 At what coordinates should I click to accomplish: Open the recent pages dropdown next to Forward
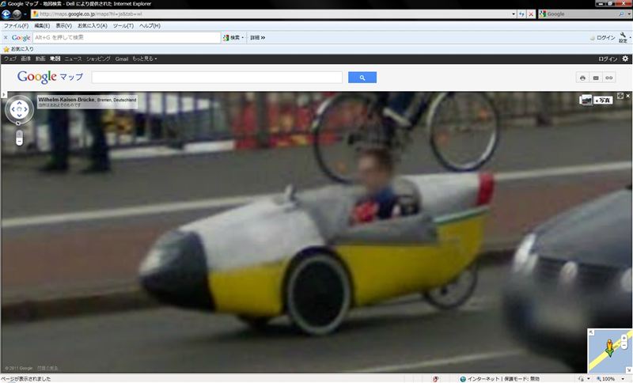pyautogui.click(x=25, y=14)
